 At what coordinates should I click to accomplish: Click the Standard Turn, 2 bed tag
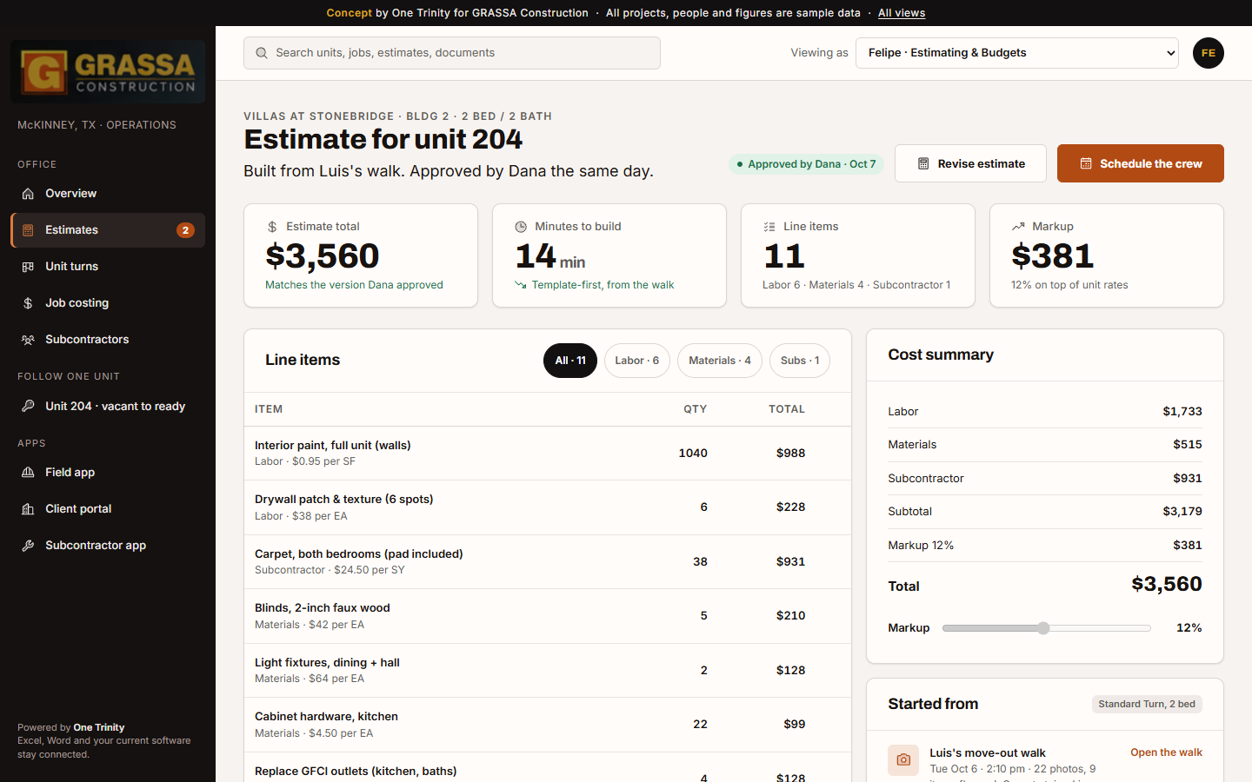click(1147, 704)
